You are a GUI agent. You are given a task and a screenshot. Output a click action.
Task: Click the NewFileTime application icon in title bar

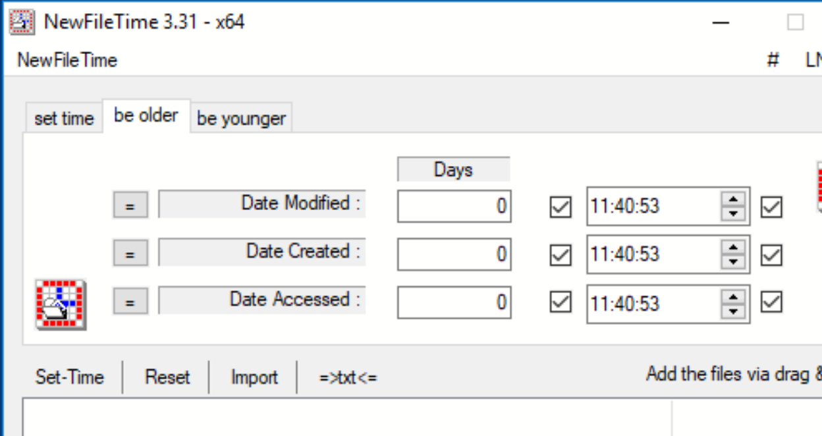coord(20,20)
